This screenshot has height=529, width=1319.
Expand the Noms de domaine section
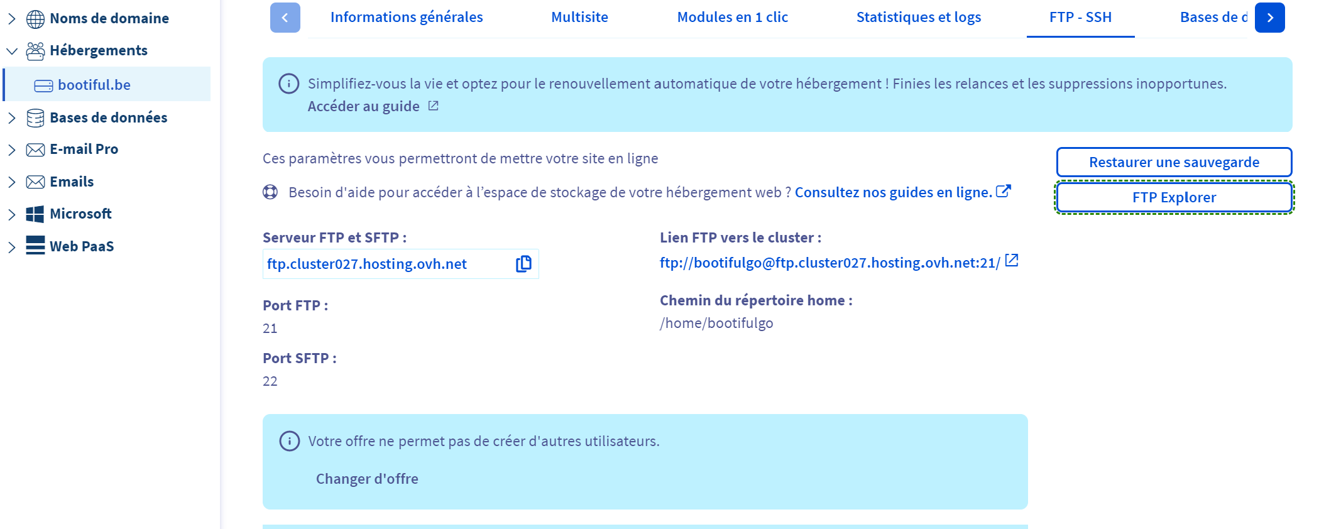coord(12,19)
